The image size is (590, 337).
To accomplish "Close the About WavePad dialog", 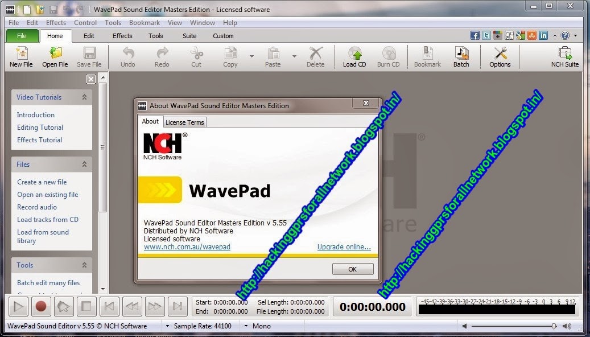I will [x=366, y=103].
